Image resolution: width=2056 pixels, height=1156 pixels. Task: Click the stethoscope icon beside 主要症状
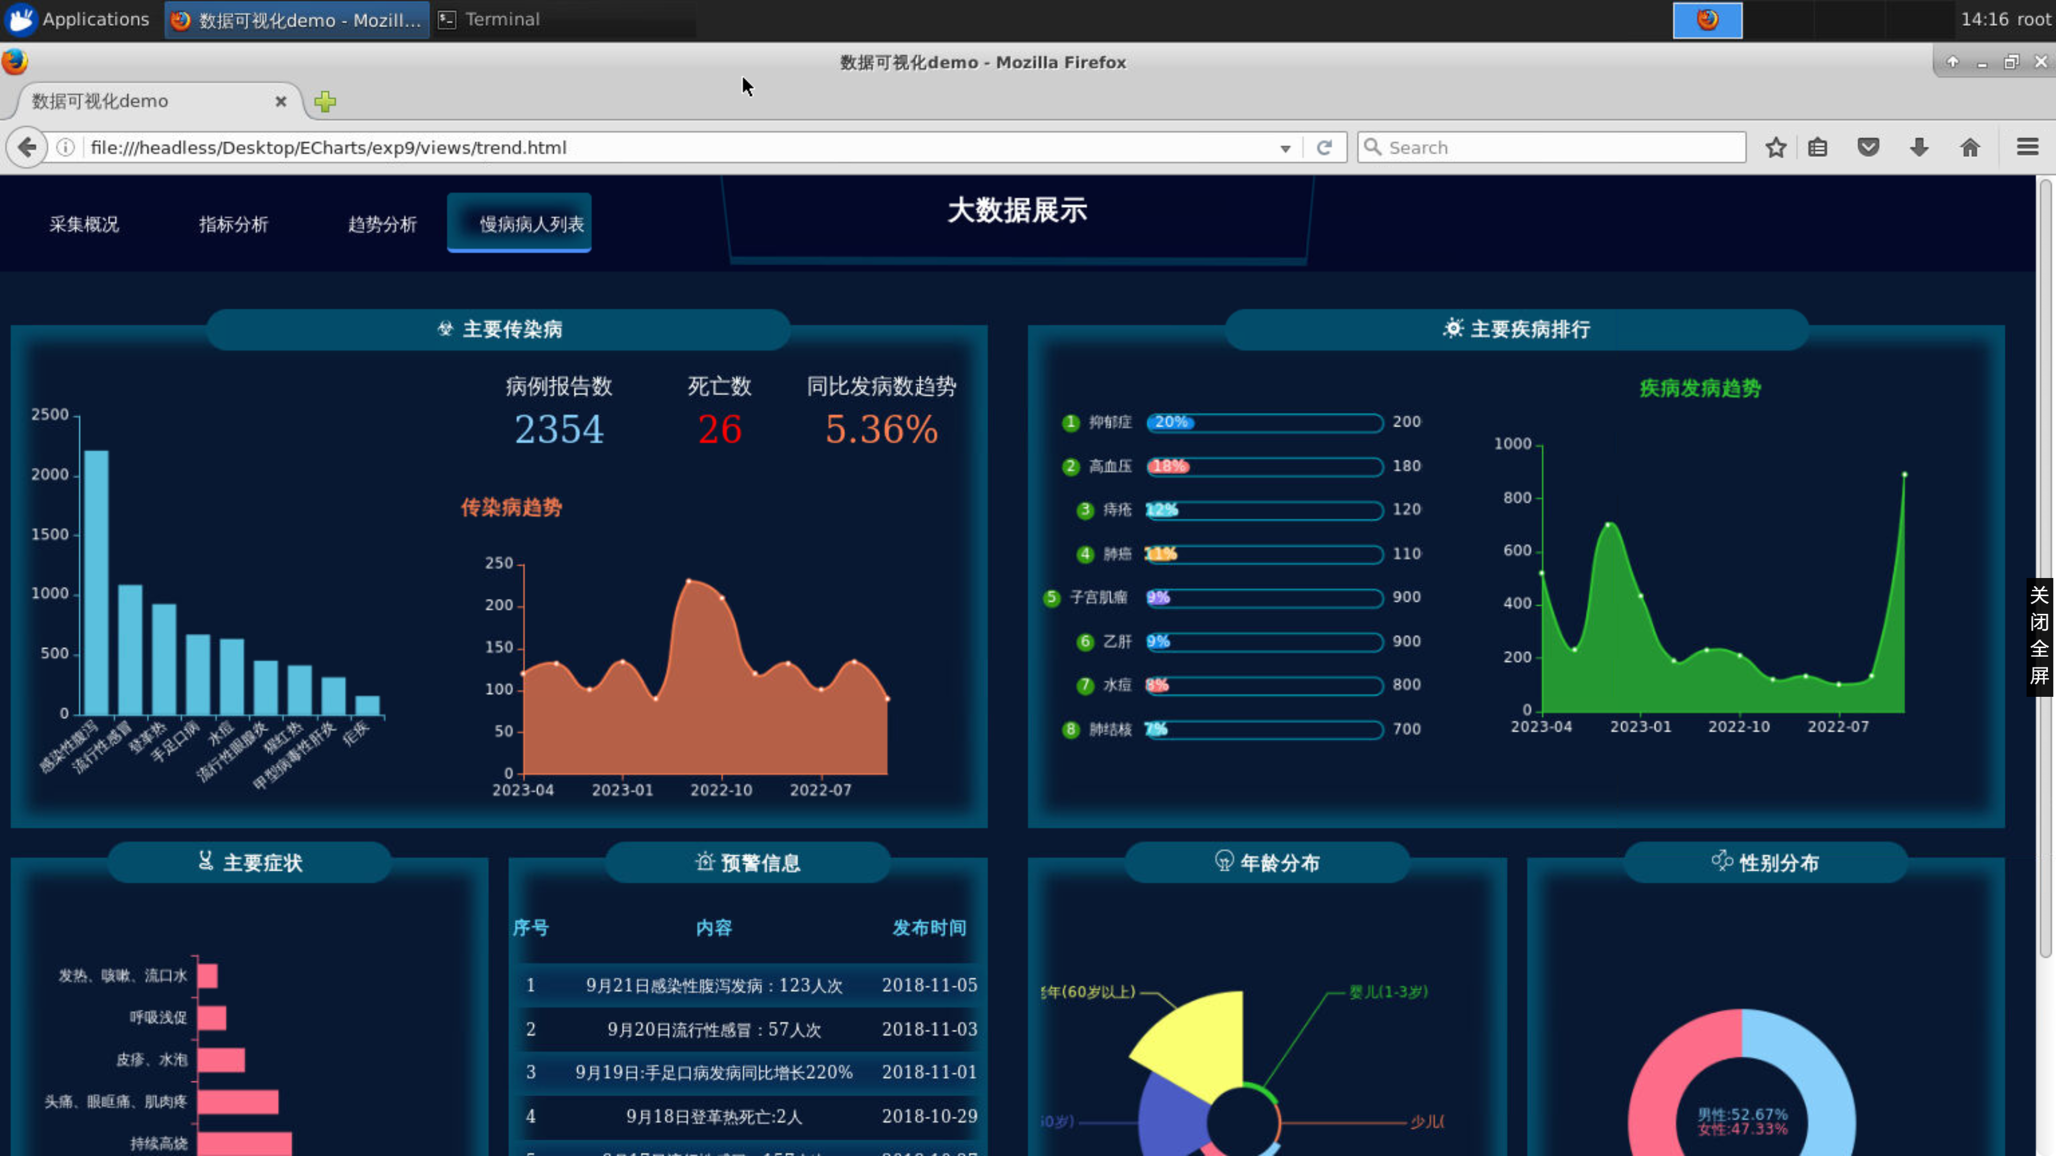(x=206, y=861)
